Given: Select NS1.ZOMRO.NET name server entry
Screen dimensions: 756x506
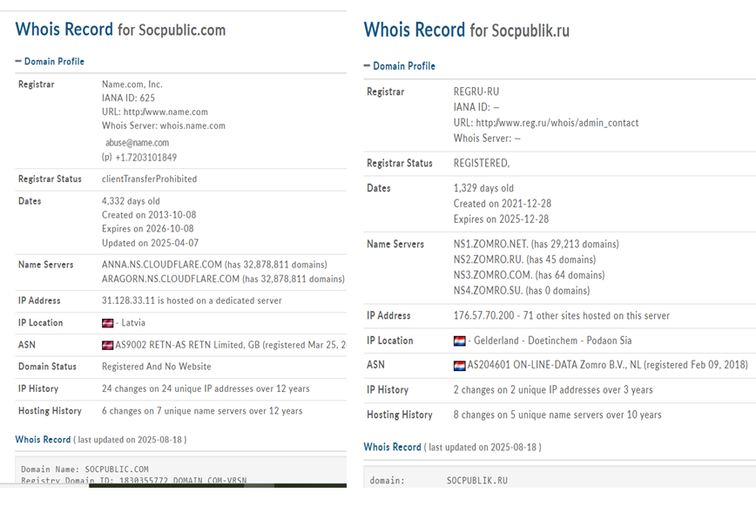Looking at the screenshot, I should (537, 245).
